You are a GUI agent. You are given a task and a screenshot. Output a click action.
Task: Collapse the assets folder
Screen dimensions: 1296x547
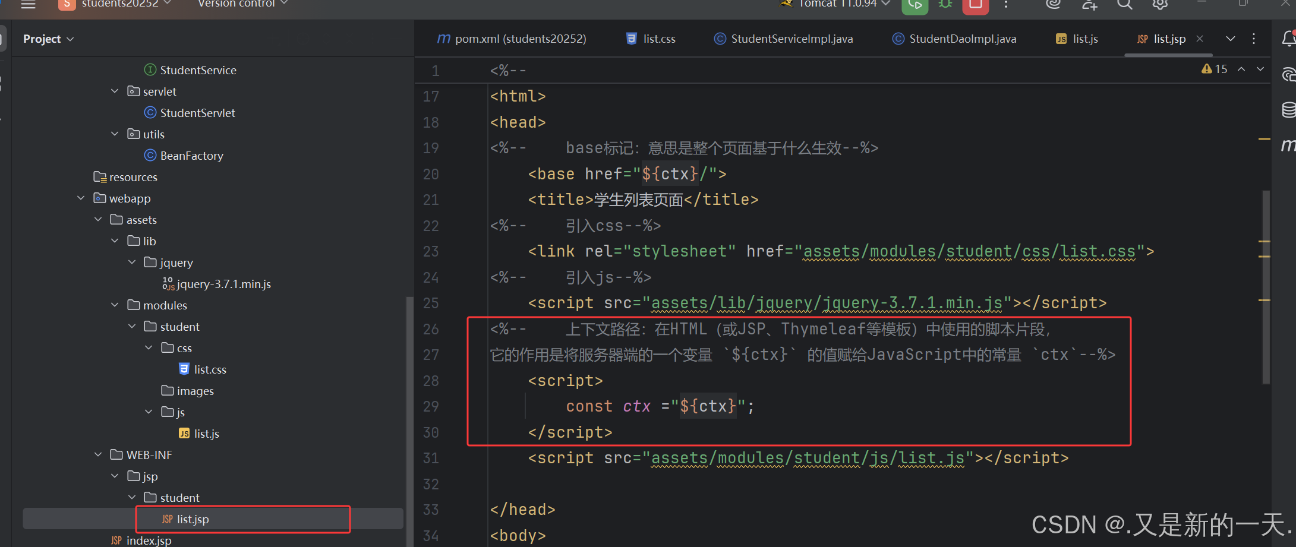[x=98, y=220]
